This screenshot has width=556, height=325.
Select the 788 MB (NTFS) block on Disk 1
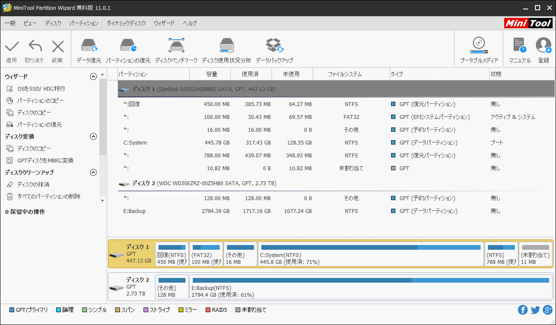(501, 254)
